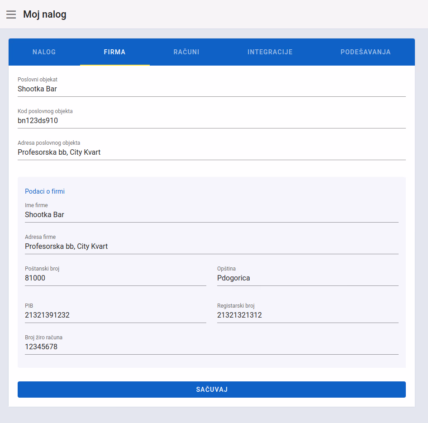This screenshot has height=423, width=428.
Task: Open the PODEŠAVANJA tab
Action: coord(366,52)
